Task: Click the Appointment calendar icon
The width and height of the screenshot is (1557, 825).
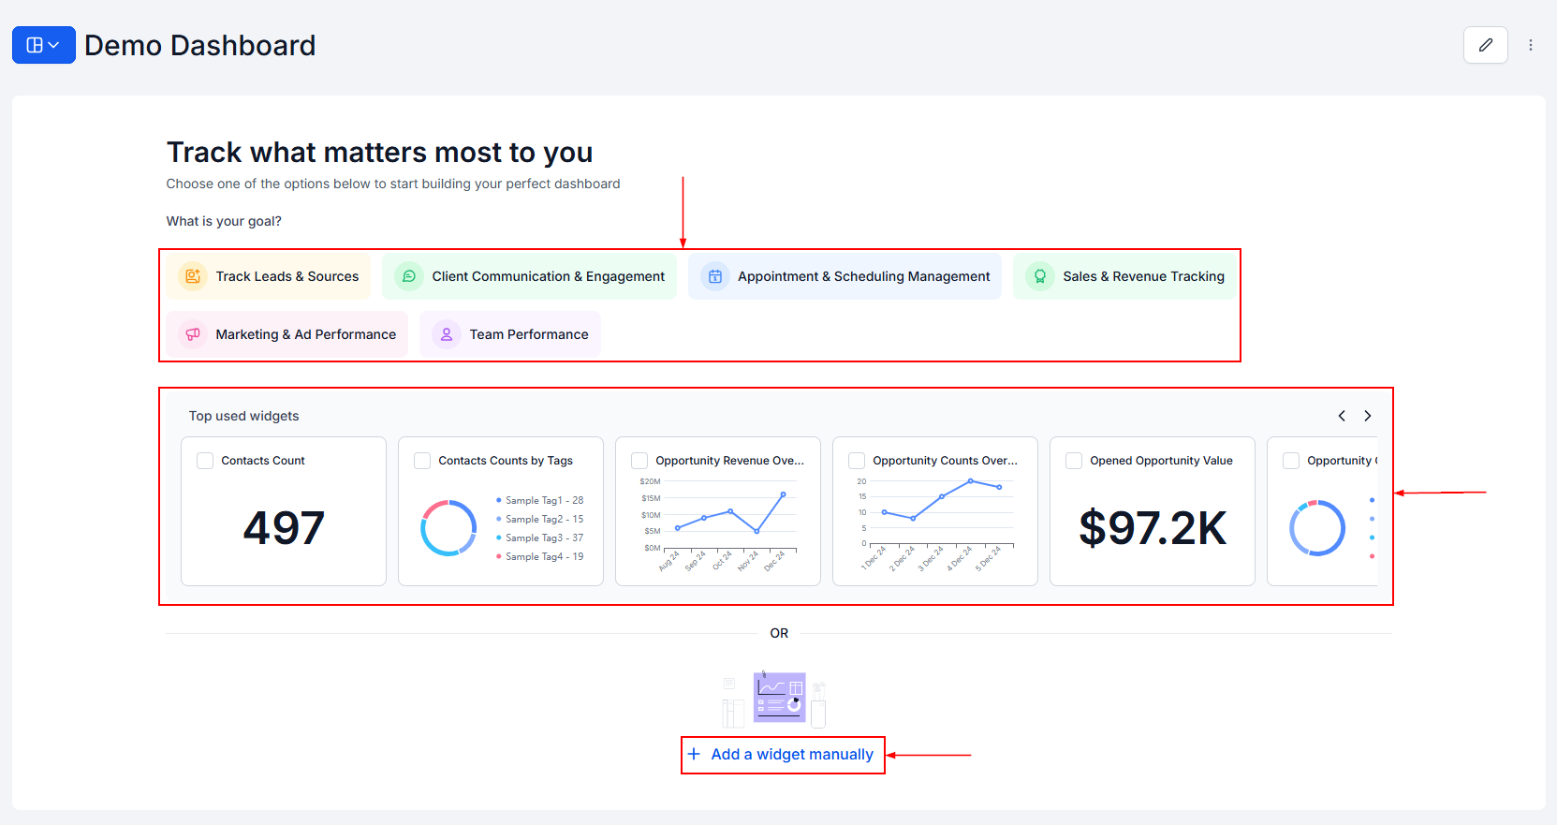Action: [715, 276]
